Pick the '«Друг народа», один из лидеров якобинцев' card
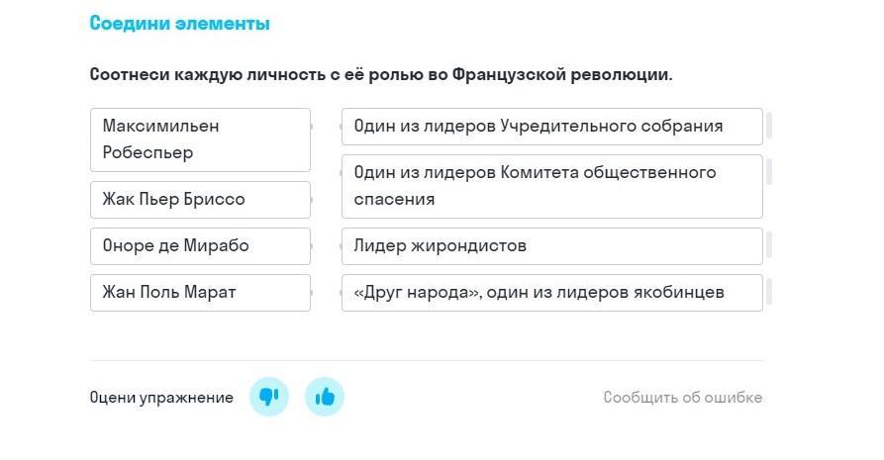 click(551, 293)
